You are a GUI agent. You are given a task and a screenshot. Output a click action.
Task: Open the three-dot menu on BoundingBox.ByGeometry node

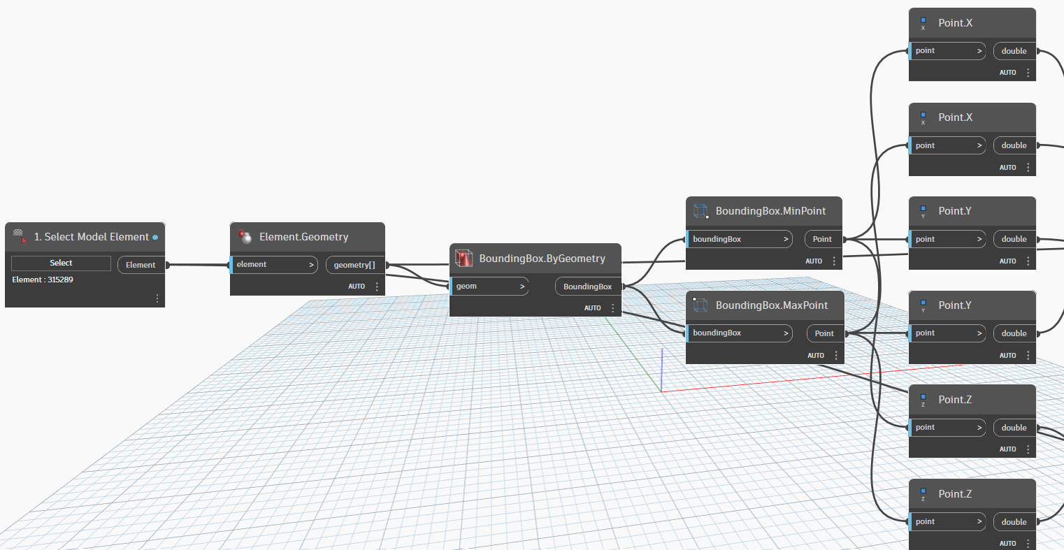[613, 308]
